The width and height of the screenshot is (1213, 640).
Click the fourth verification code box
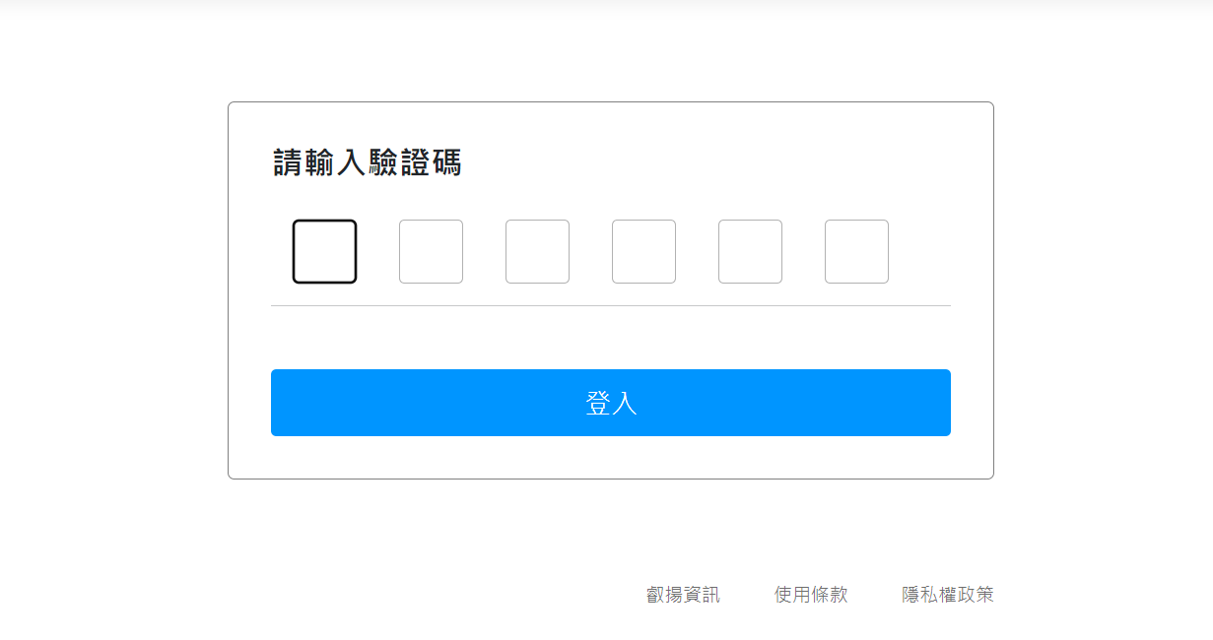(x=643, y=251)
